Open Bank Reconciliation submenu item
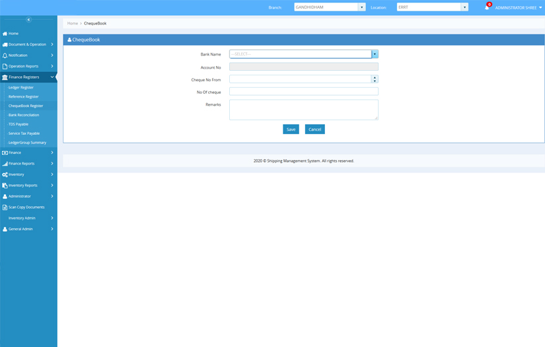 pos(24,115)
